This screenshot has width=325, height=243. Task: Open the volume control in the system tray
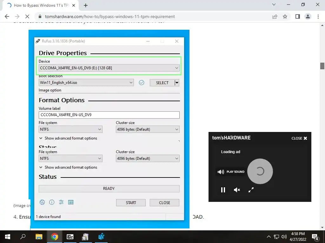(284, 237)
